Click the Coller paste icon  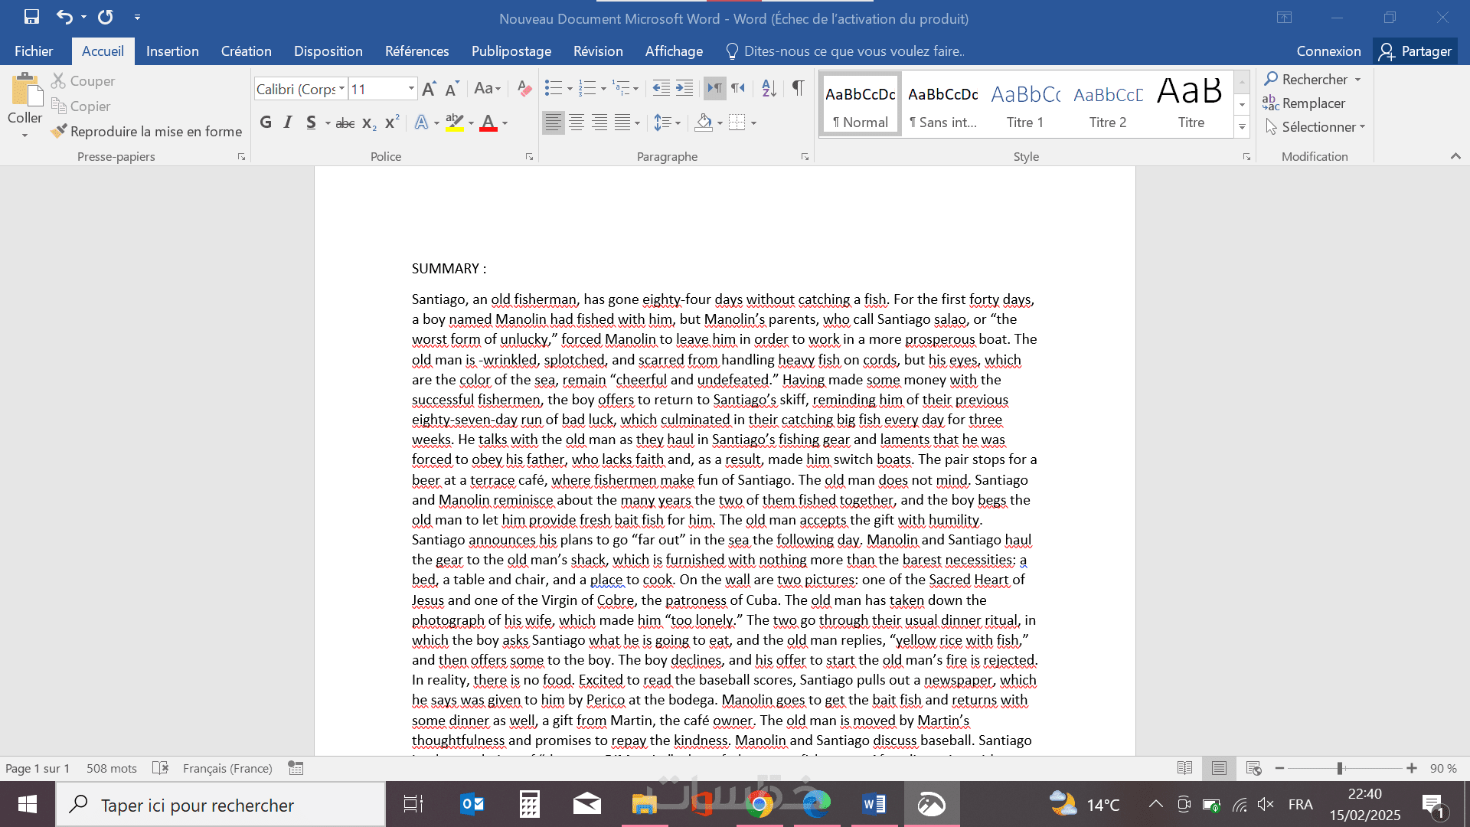[x=25, y=91]
